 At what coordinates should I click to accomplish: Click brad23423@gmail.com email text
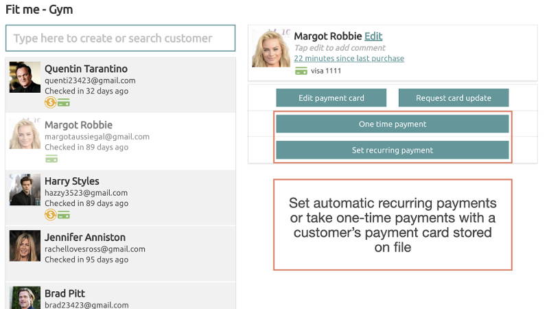86,305
